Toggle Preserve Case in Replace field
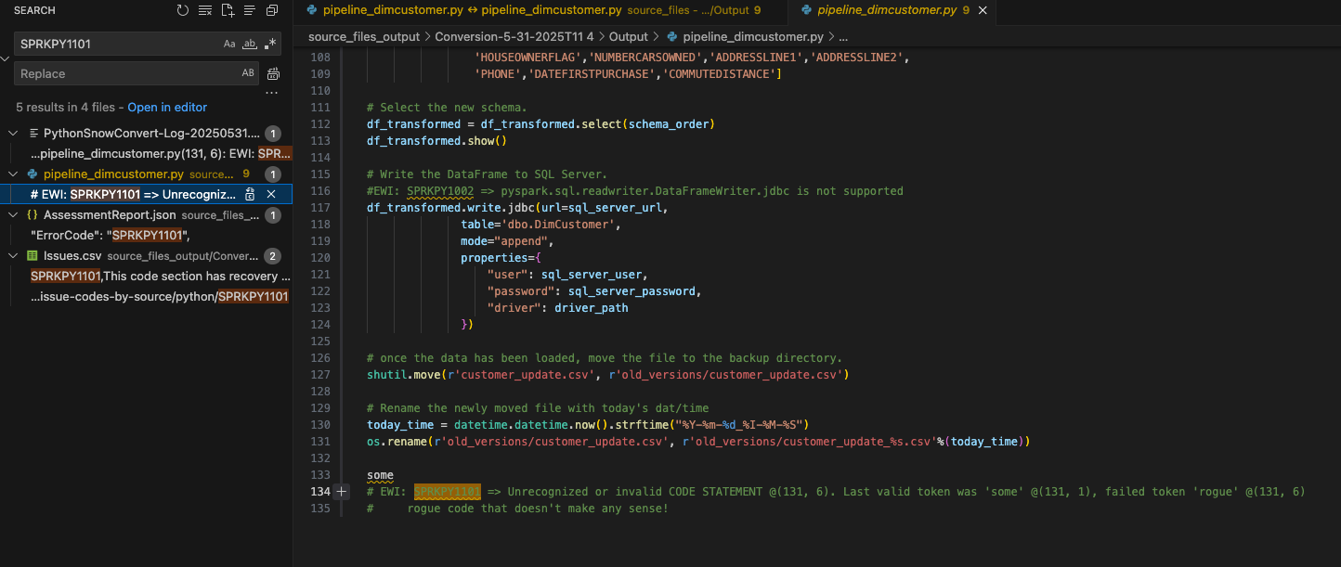The image size is (1341, 567). click(x=248, y=73)
